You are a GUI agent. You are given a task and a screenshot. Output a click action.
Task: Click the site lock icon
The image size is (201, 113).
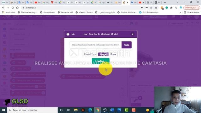click(x=23, y=8)
